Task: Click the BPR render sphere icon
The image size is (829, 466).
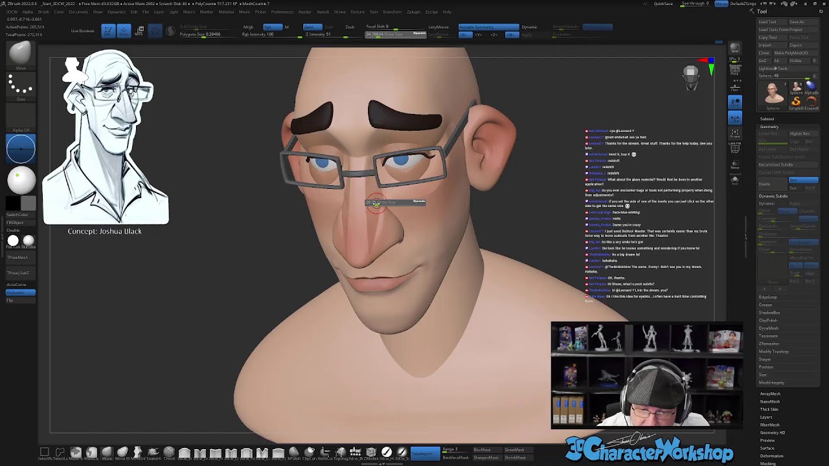Action: coord(734,49)
